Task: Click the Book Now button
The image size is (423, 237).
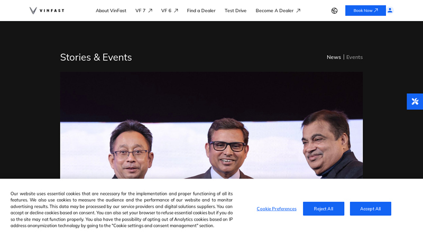Action: [x=365, y=11]
